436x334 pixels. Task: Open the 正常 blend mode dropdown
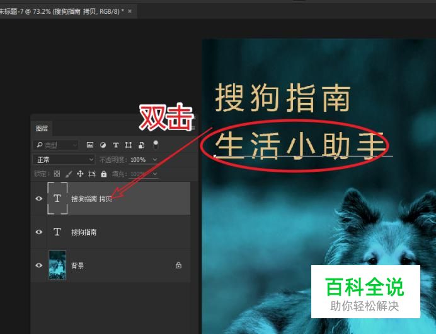[64, 160]
